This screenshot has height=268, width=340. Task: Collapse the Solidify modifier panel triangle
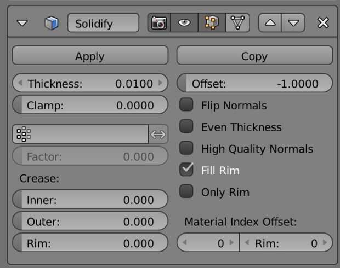click(x=22, y=24)
